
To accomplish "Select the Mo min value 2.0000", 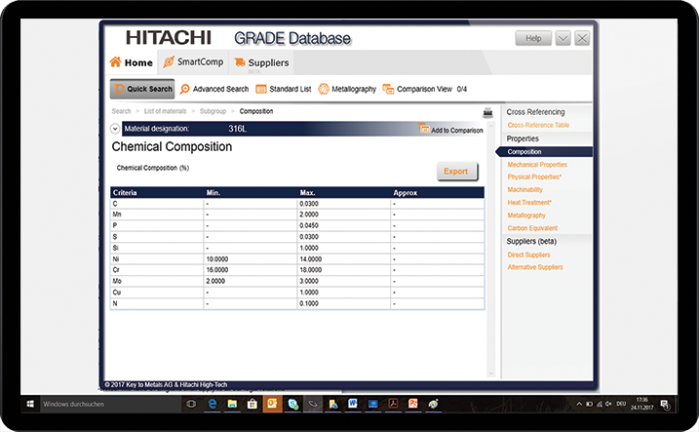I will [215, 281].
